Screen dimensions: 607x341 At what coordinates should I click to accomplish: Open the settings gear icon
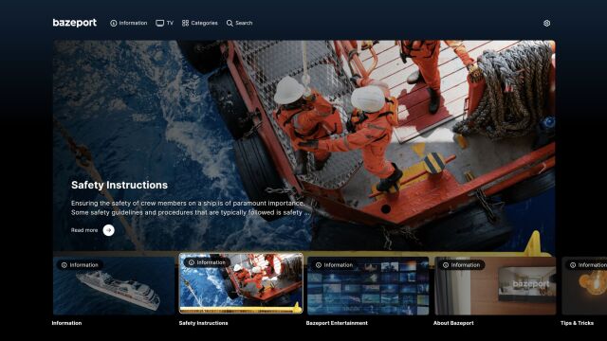pos(546,23)
